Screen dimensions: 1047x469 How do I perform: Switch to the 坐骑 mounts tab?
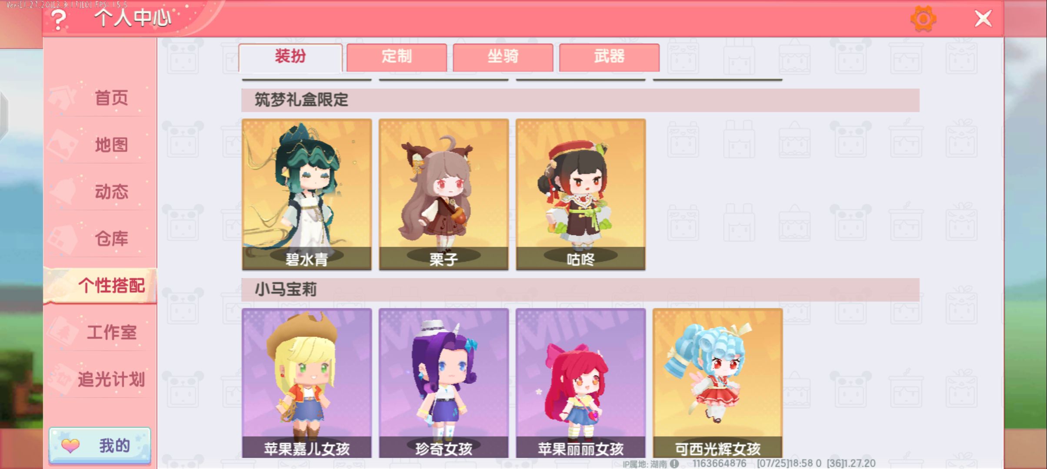click(503, 57)
